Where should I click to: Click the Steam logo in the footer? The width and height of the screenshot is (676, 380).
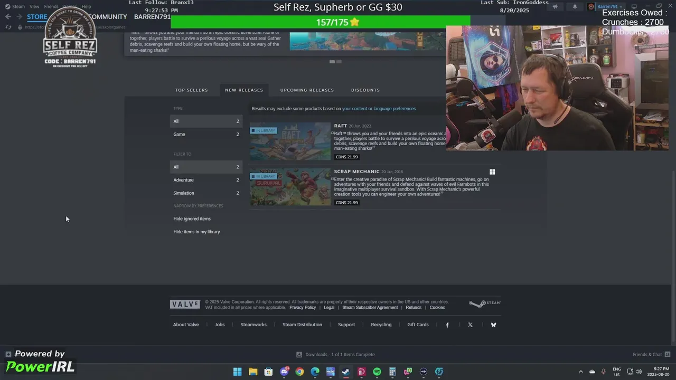pos(484,303)
